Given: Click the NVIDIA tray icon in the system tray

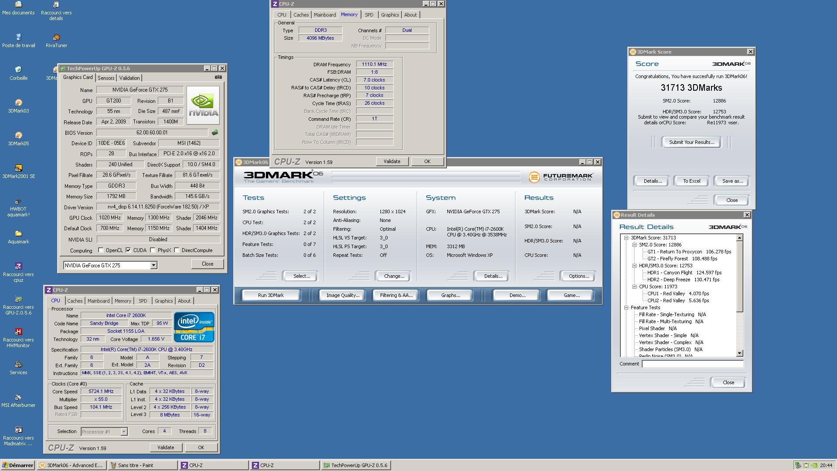Looking at the screenshot, I should tap(813, 465).
